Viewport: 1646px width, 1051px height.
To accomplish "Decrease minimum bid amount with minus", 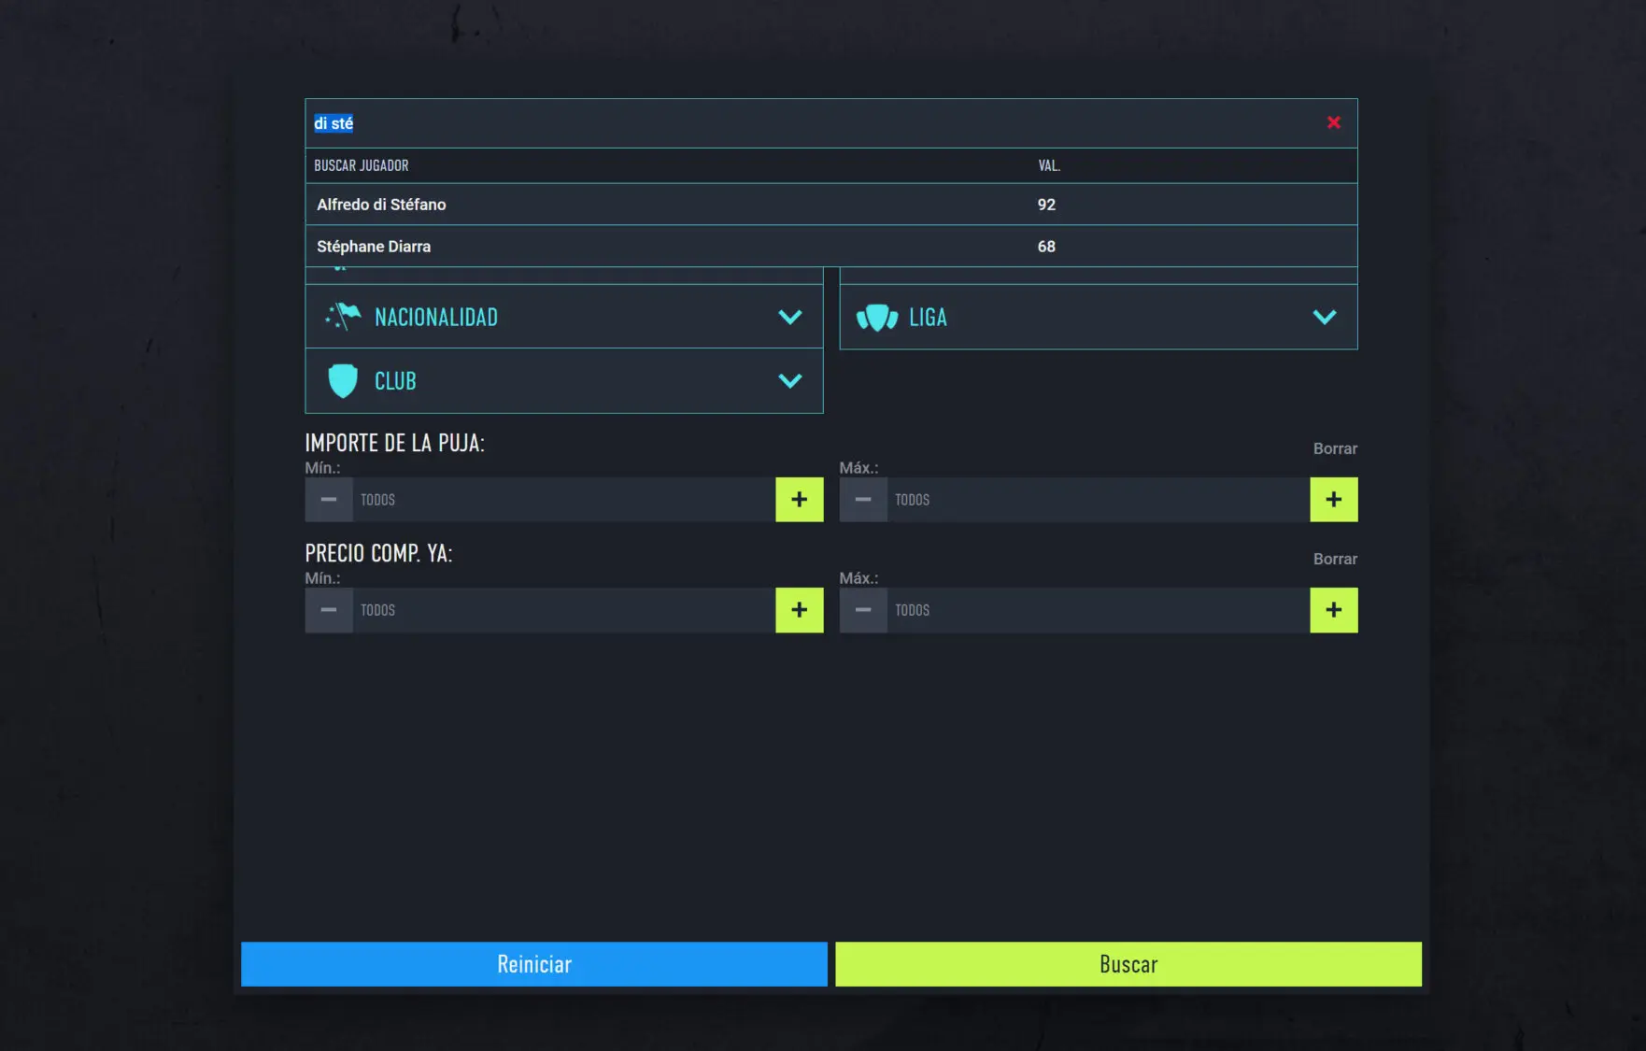I will click(329, 500).
